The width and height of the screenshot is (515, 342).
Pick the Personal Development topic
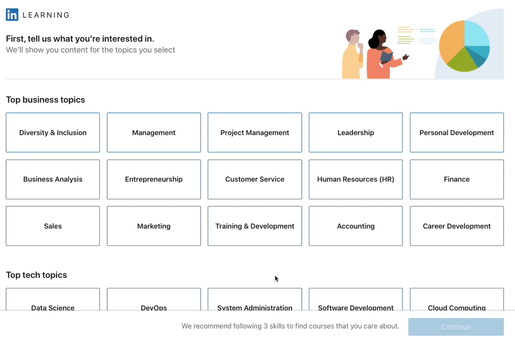(x=456, y=132)
